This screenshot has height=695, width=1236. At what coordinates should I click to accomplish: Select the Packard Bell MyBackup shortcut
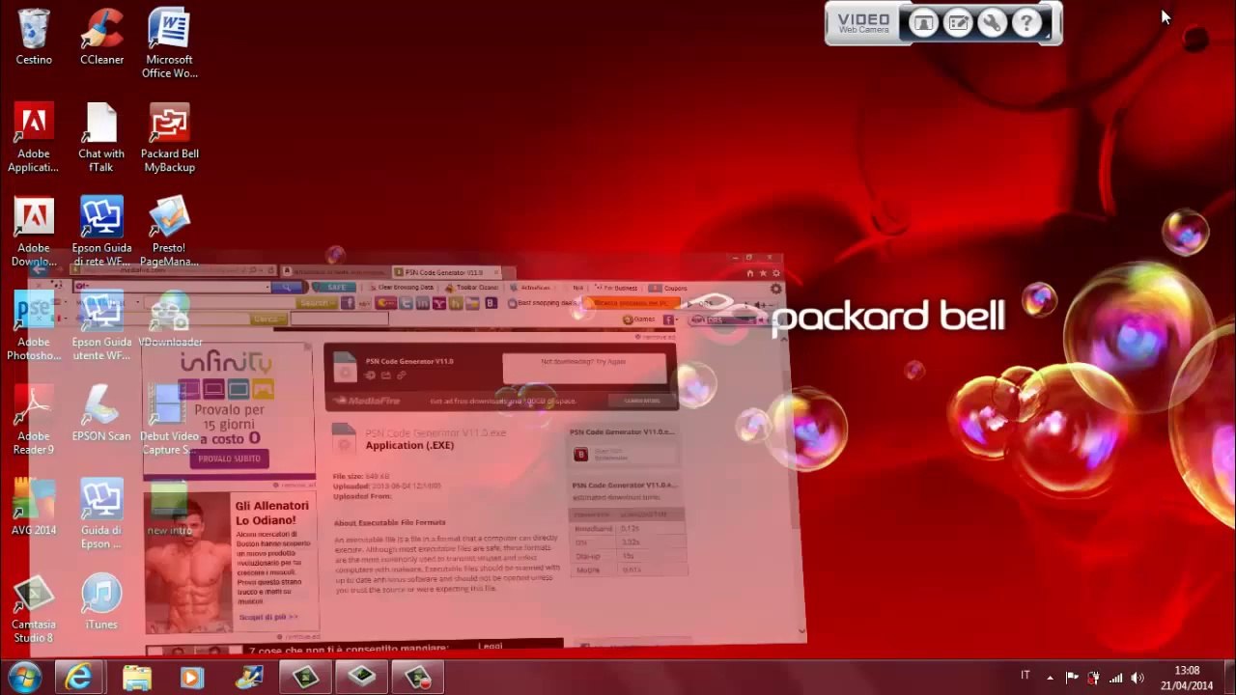coord(169,138)
